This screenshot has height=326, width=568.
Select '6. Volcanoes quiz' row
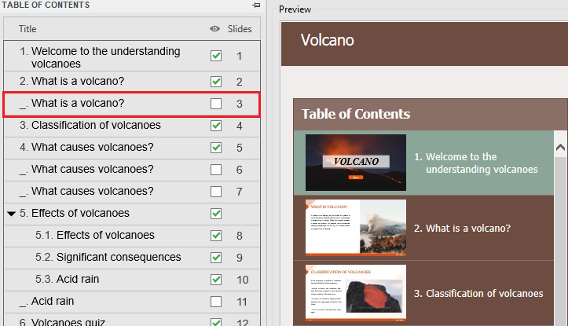(132, 321)
